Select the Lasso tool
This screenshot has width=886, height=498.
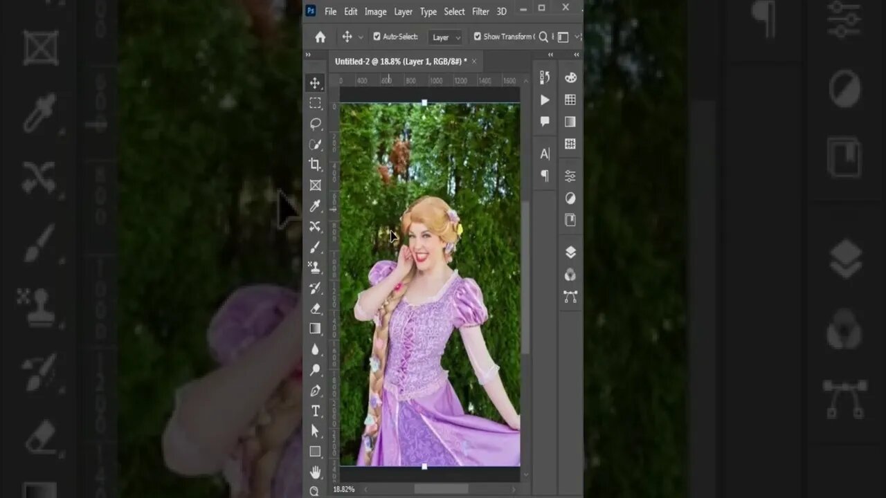coord(315,124)
